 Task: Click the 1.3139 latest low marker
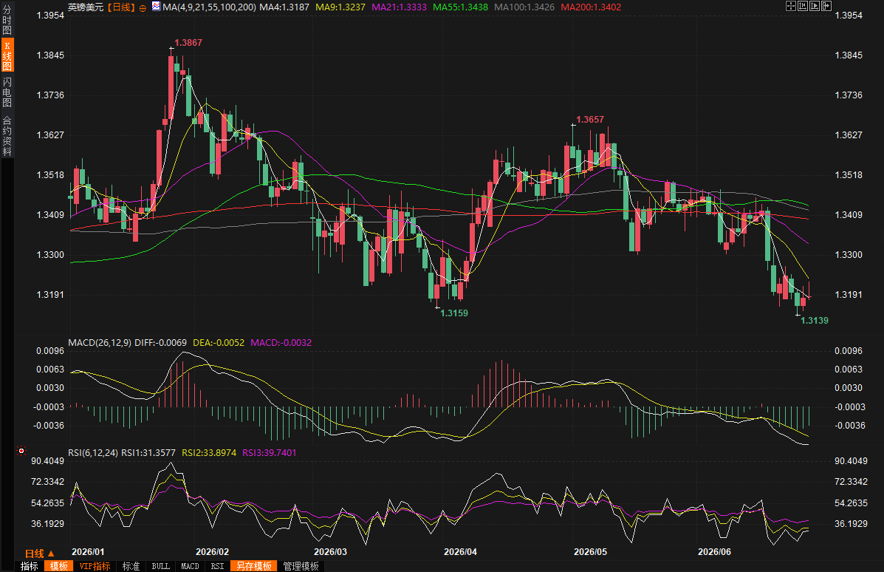point(815,321)
